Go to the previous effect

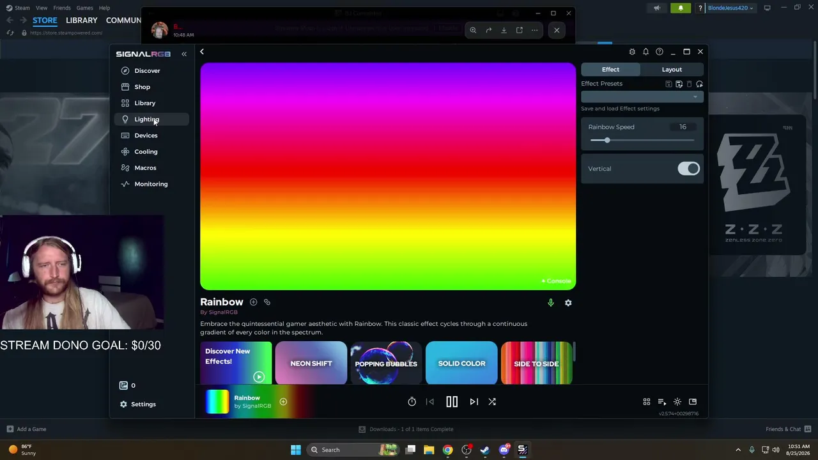coord(430,402)
